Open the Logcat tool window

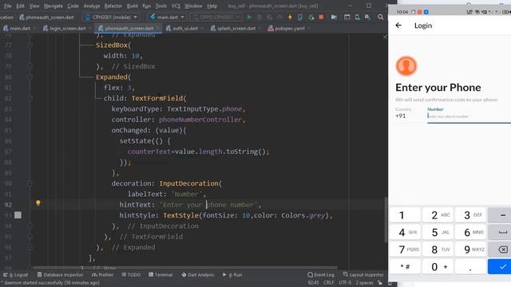click(16, 275)
